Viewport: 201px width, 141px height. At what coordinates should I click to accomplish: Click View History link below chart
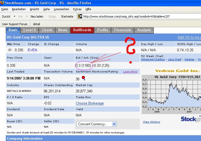tap(151, 122)
